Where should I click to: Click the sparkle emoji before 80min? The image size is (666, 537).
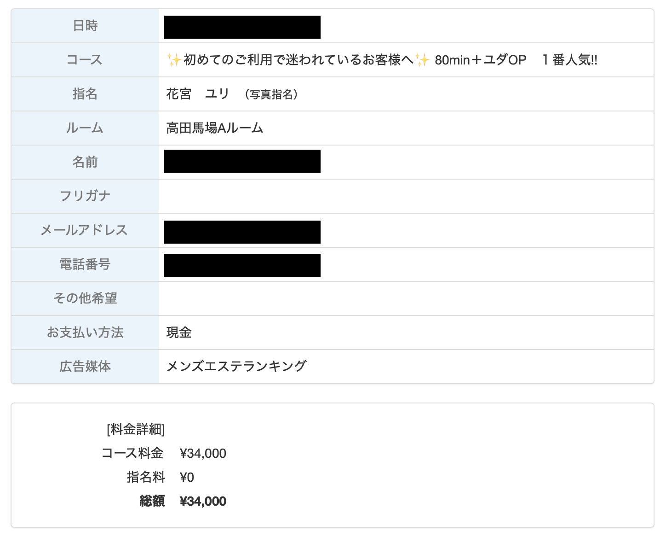(x=422, y=60)
